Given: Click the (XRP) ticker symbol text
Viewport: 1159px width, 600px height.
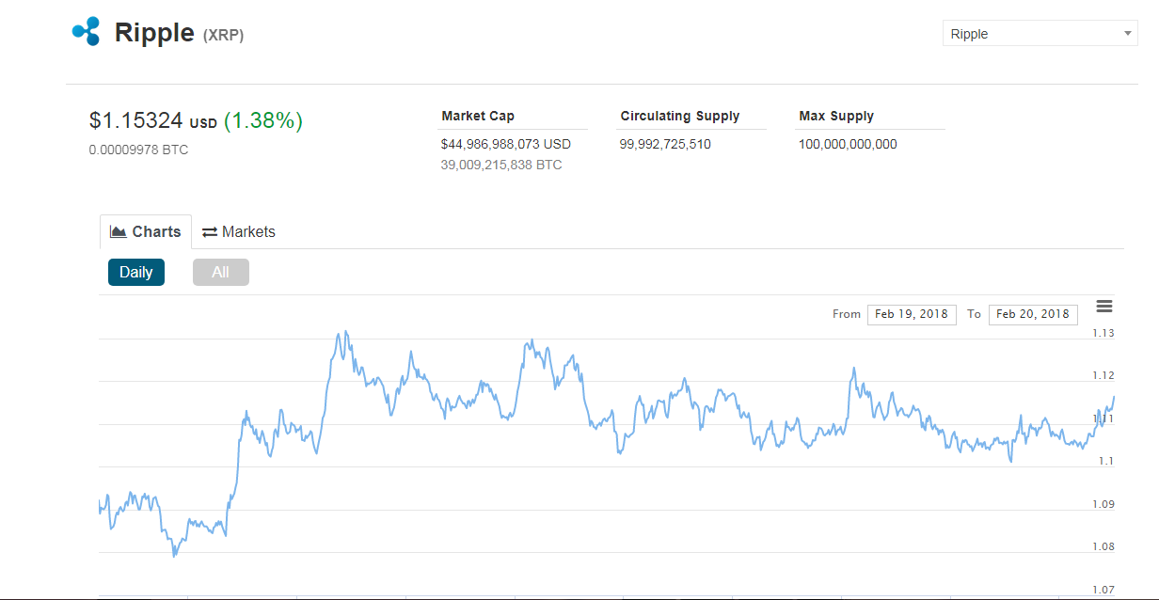Looking at the screenshot, I should click(223, 36).
